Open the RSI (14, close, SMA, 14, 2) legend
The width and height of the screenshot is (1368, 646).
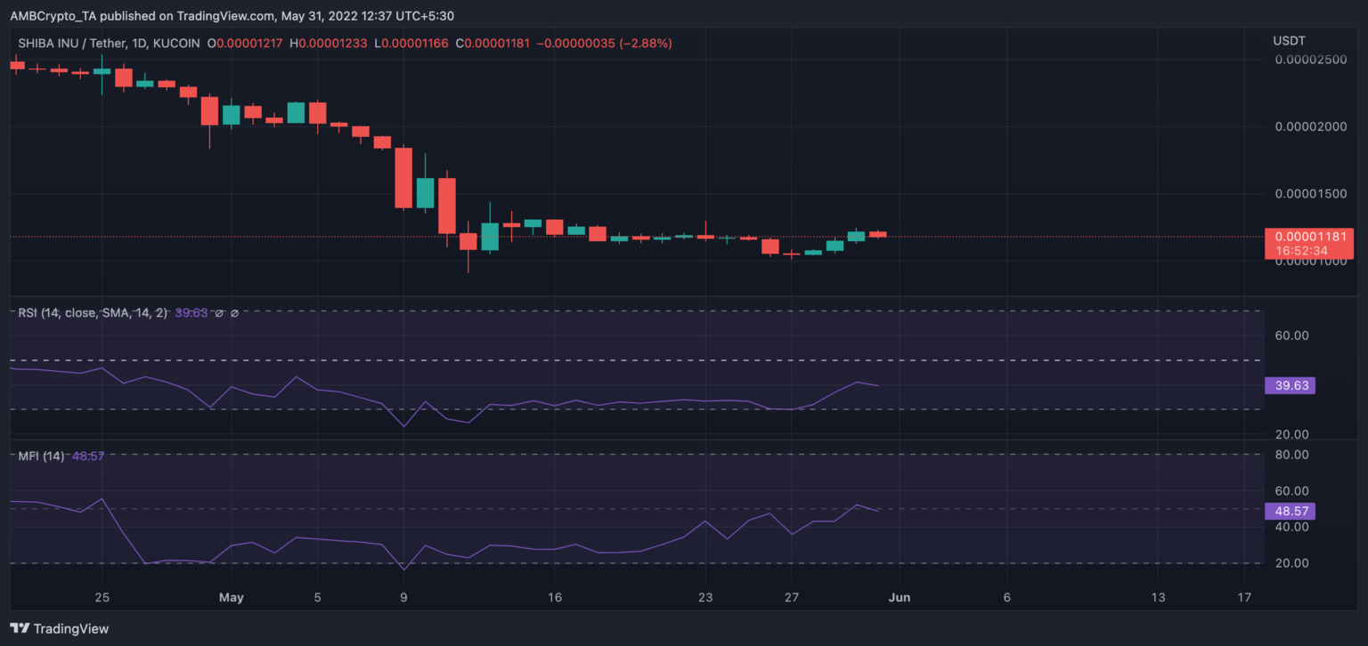tap(93, 313)
